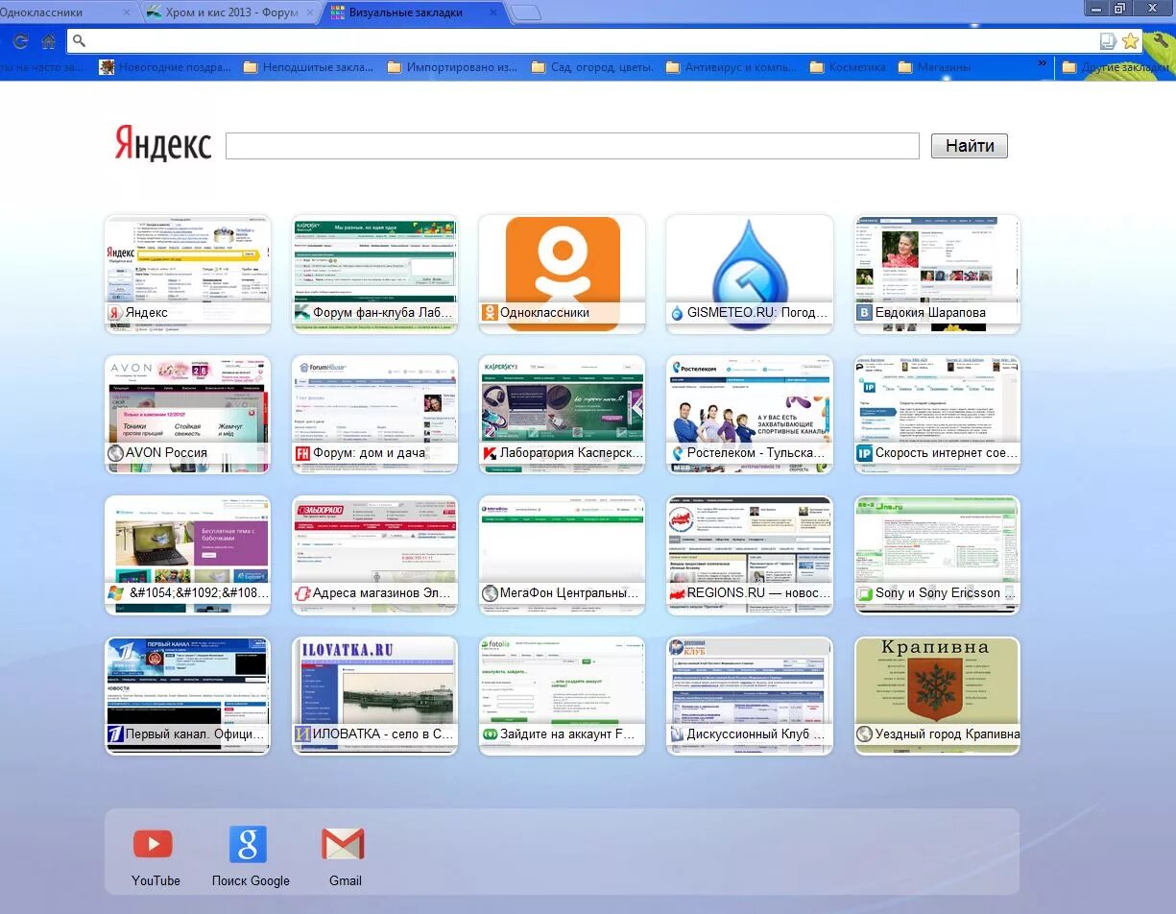Go to the home page icon

coord(48,41)
